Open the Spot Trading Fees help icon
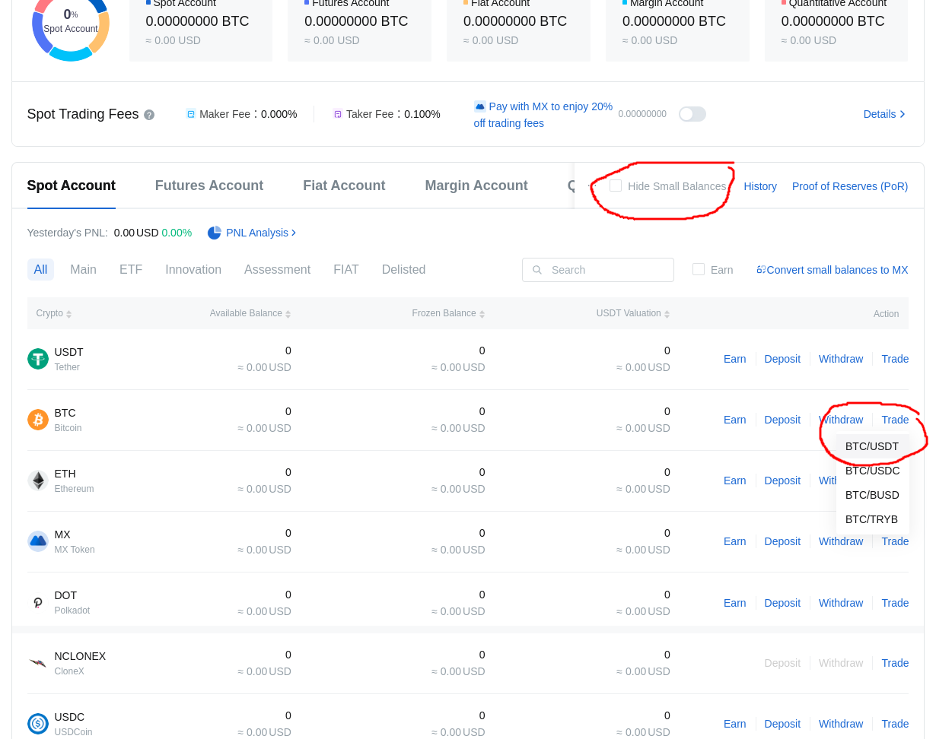The width and height of the screenshot is (936, 739). (149, 115)
